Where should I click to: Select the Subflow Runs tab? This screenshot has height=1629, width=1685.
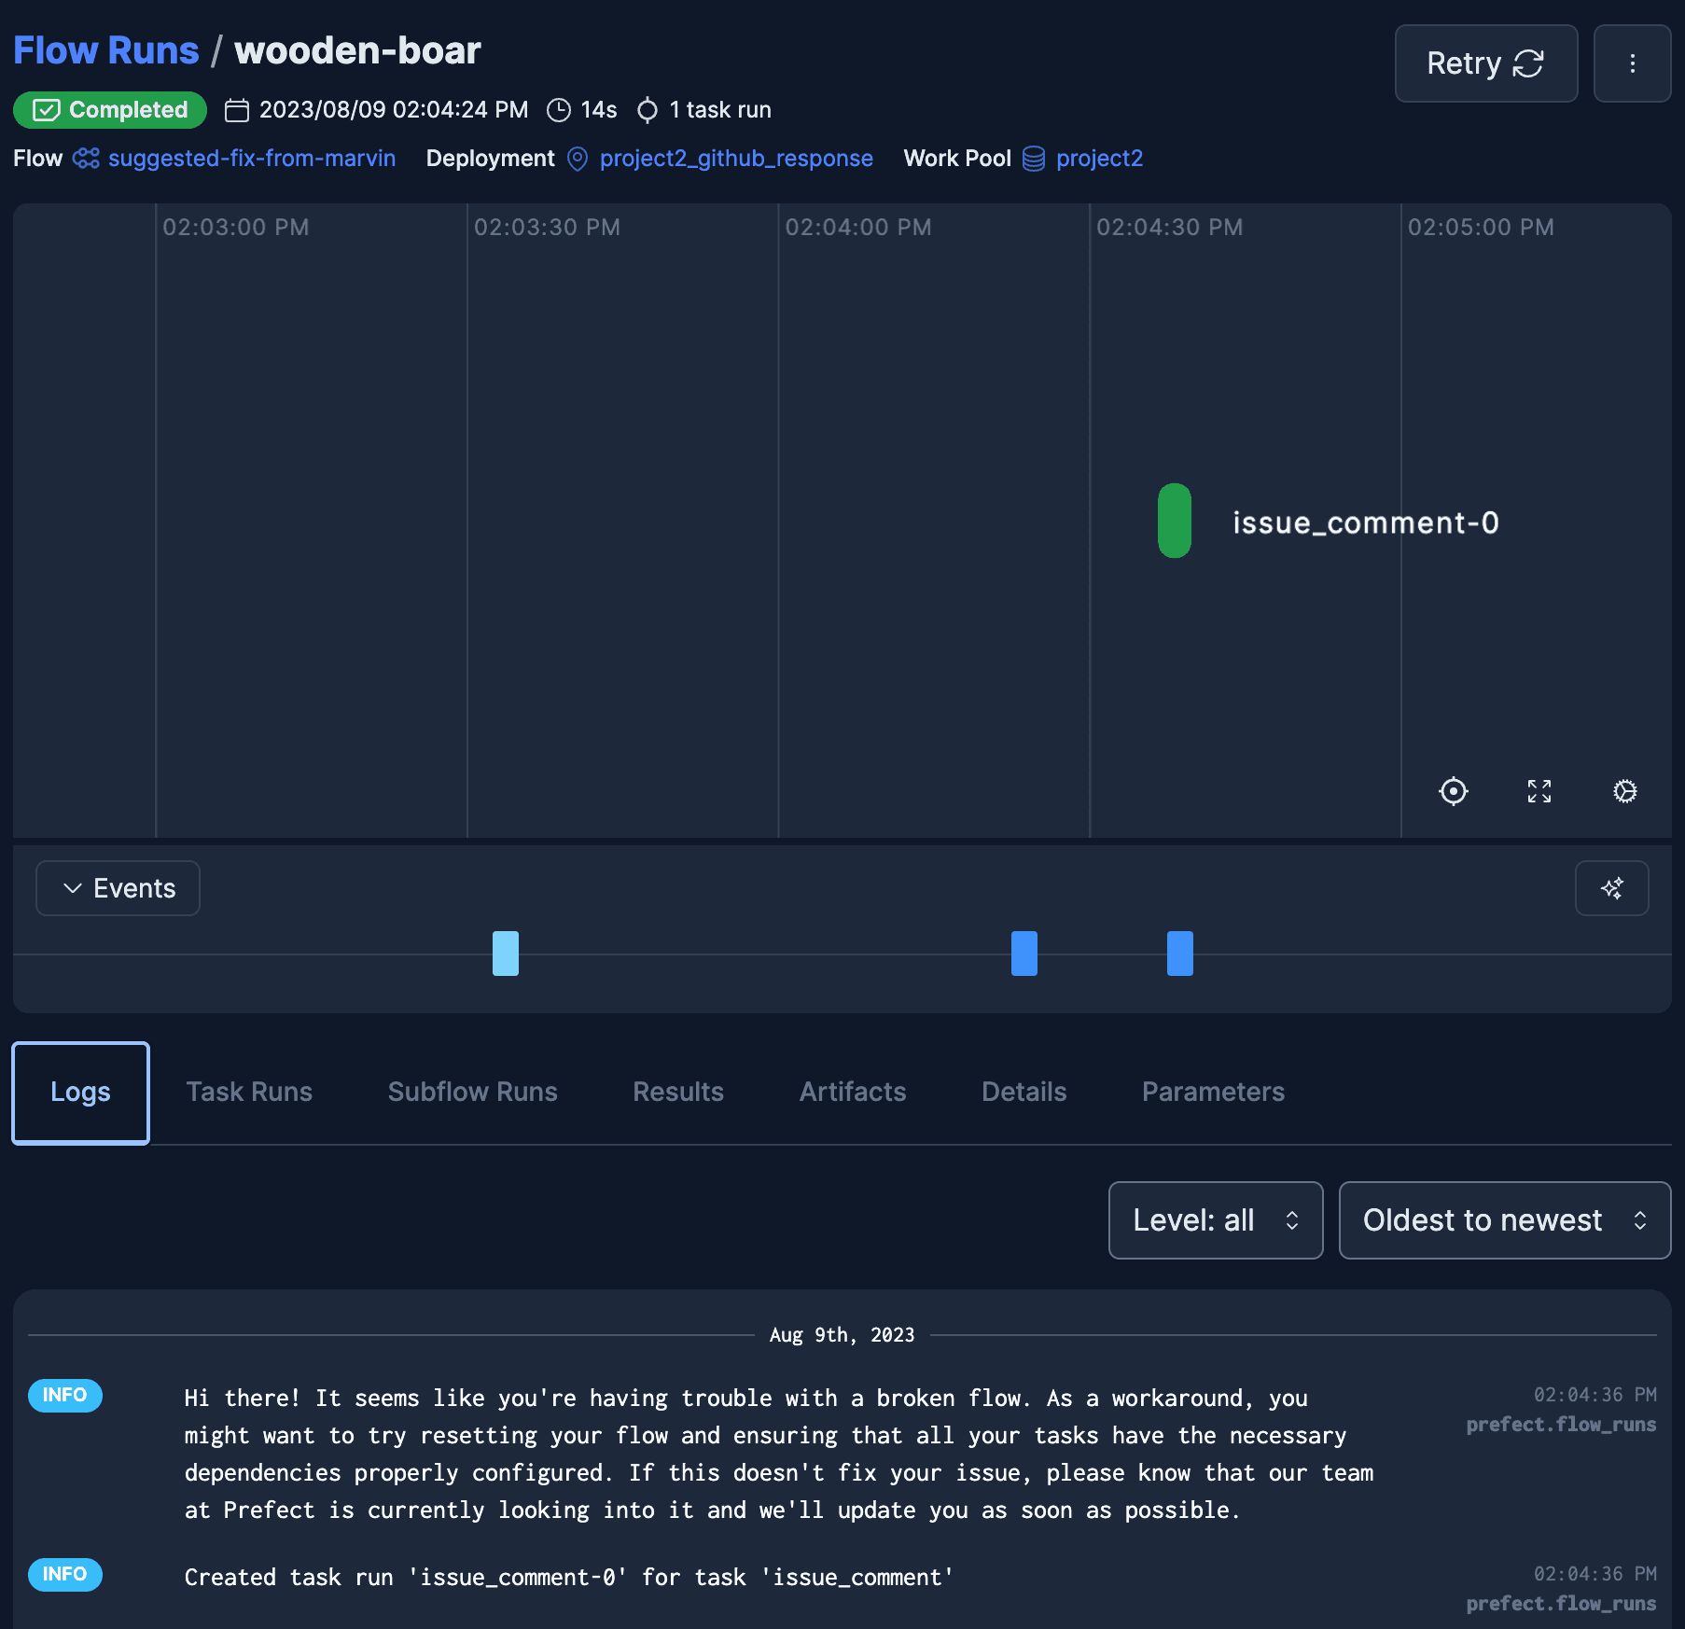click(x=472, y=1092)
